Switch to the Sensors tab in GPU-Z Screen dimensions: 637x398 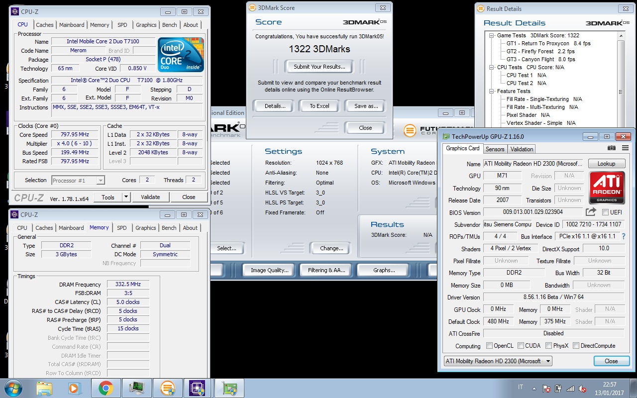pos(495,149)
